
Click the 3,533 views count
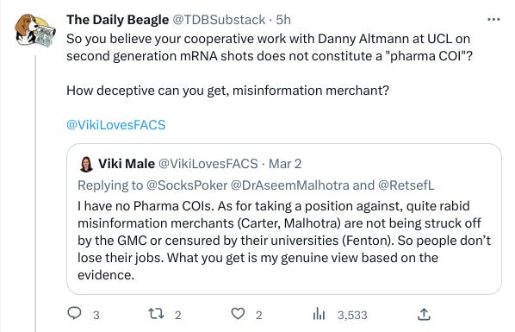[x=352, y=315]
